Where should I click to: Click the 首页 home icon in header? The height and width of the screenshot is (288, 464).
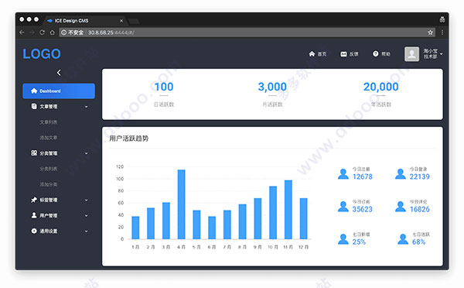point(312,53)
